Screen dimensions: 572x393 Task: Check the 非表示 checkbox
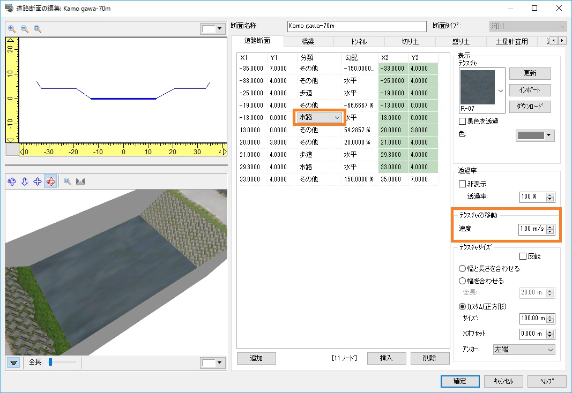(x=463, y=184)
